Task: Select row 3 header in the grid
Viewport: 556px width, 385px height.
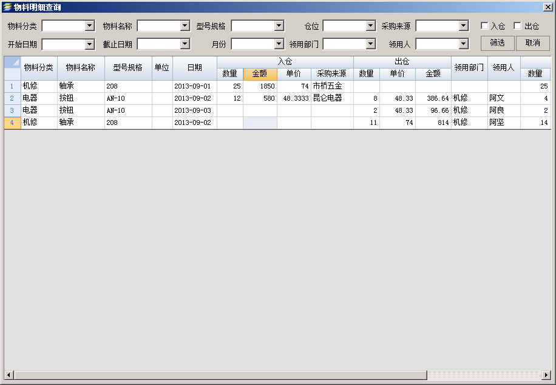Action: pos(12,110)
